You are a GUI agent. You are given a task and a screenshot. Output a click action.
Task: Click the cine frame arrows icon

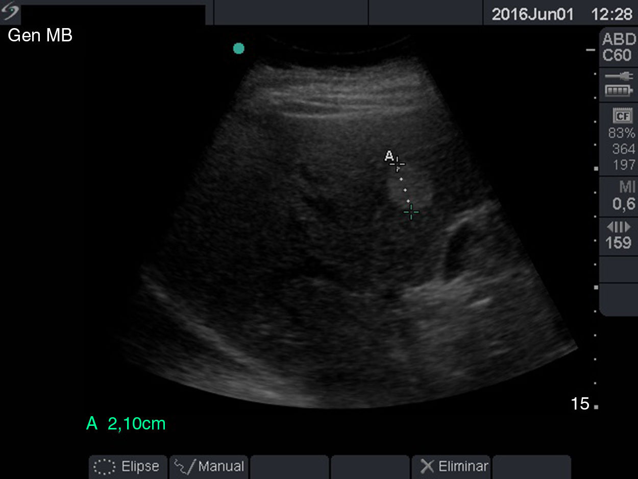[x=619, y=226]
